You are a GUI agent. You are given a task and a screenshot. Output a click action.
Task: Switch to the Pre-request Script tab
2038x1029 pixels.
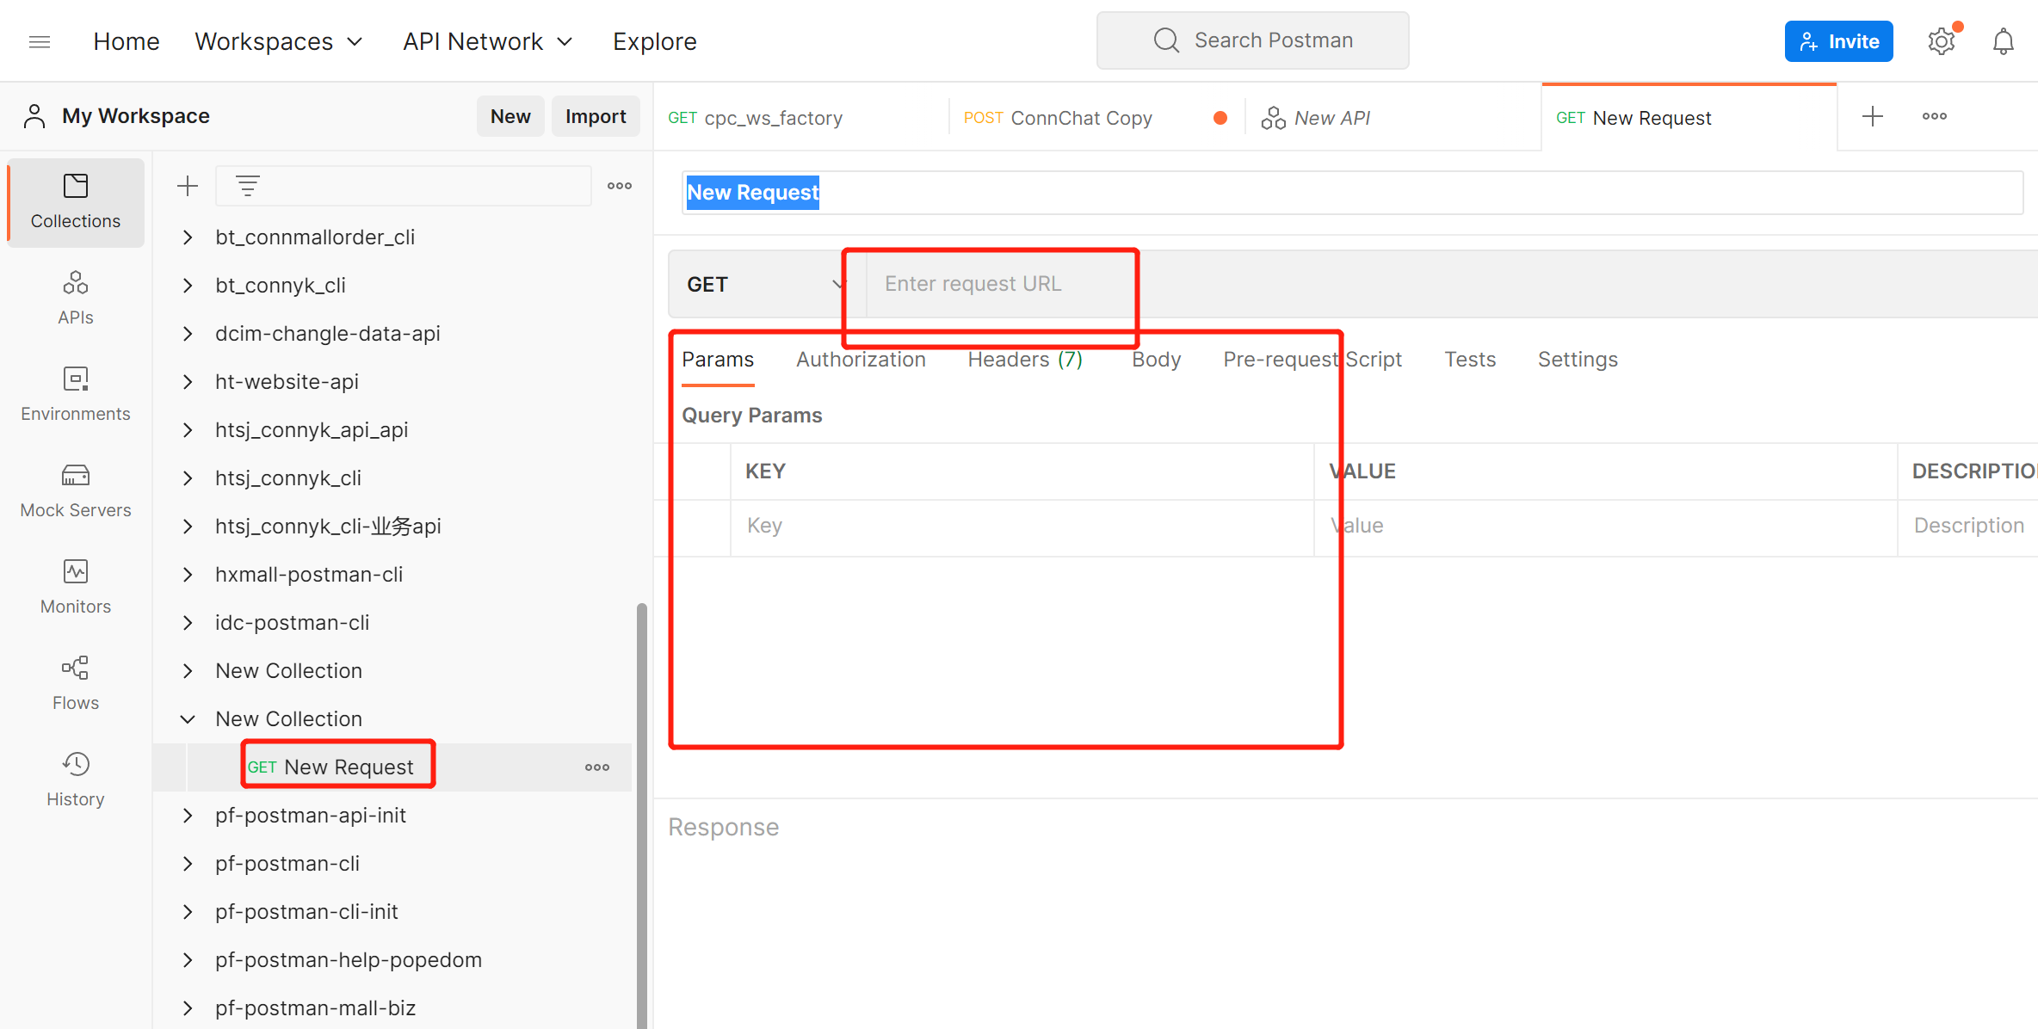[x=1312, y=360]
